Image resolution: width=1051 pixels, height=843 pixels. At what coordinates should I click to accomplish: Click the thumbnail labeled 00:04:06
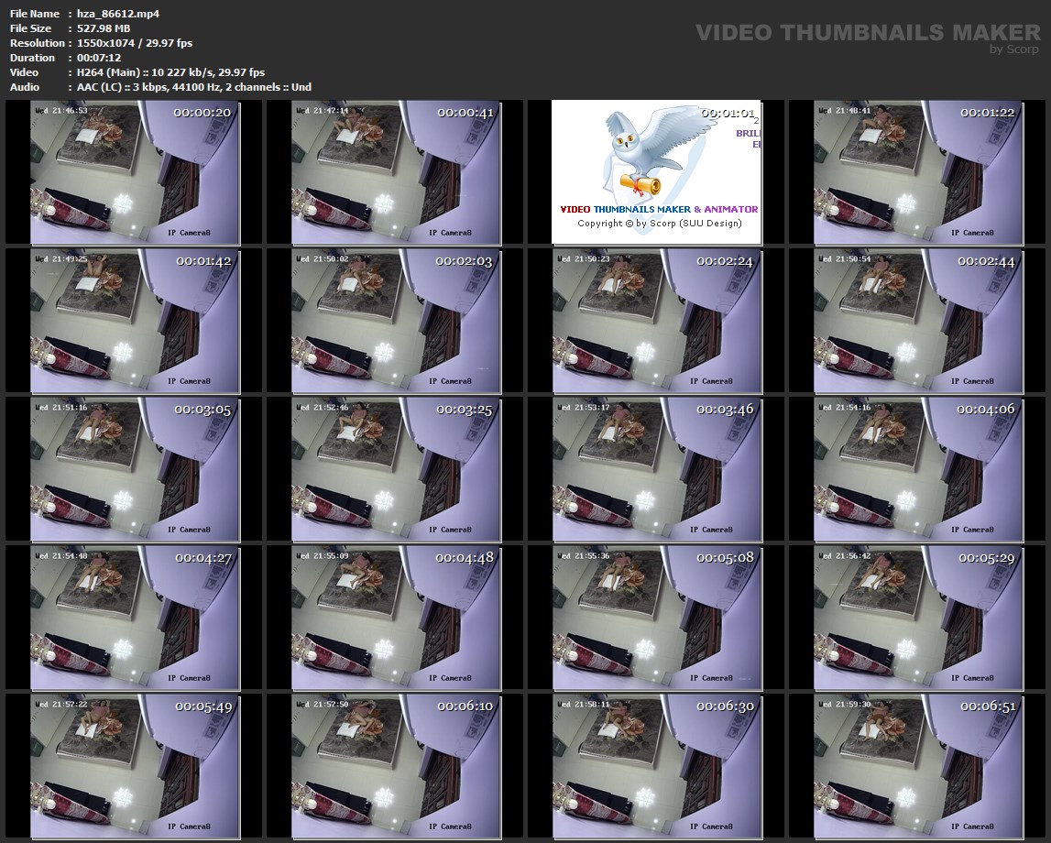(918, 470)
